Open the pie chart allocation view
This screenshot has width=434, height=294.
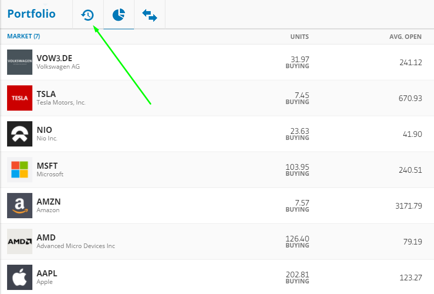(x=118, y=15)
